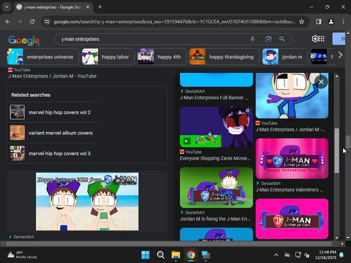Open the tab search dropdown
The height and width of the screenshot is (263, 351).
click(x=7, y=7)
